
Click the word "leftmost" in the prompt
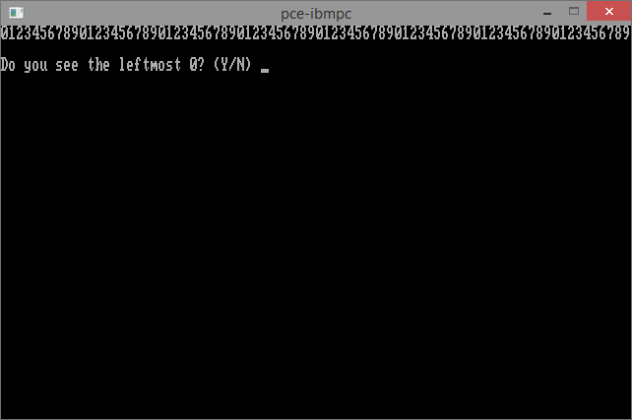point(150,65)
